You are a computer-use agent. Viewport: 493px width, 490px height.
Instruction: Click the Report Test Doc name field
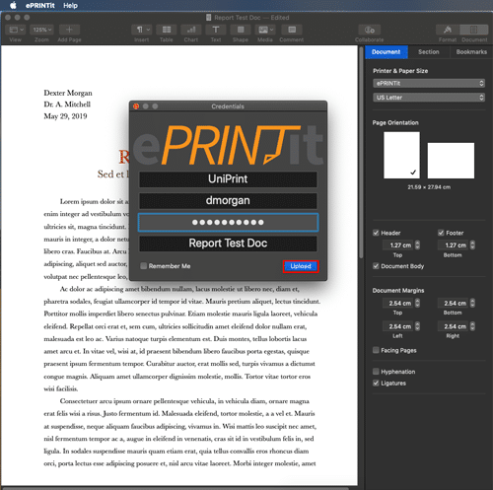[x=228, y=244]
